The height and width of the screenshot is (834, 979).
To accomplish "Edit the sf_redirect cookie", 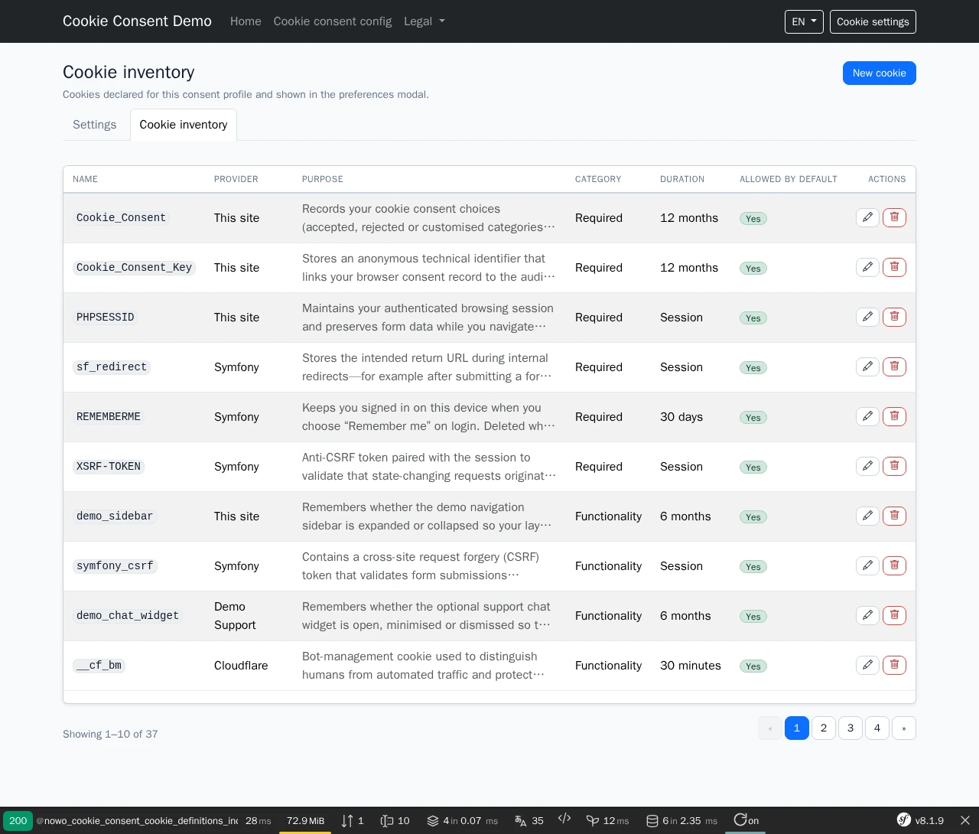I will point(867,367).
